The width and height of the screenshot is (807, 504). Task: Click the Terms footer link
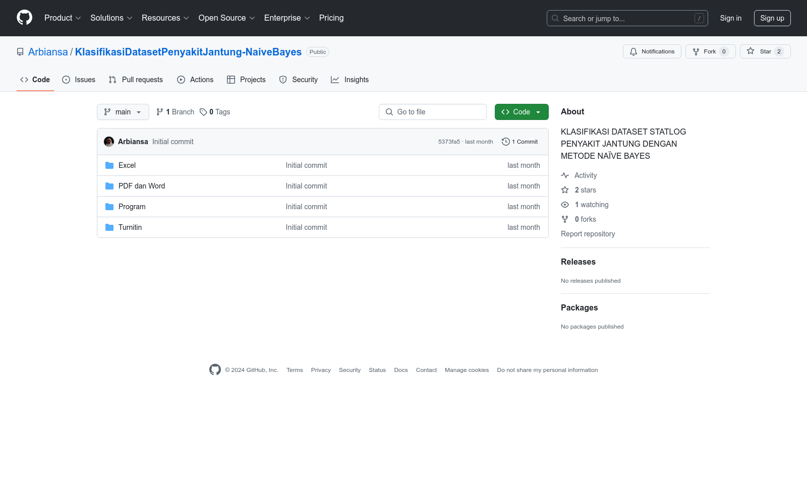(x=295, y=370)
